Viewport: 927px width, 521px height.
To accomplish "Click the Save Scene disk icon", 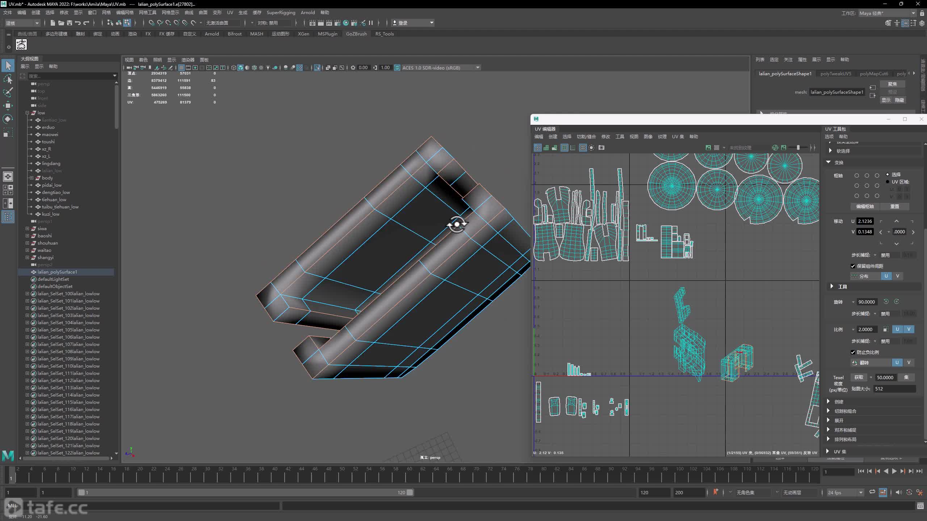I will pos(69,23).
